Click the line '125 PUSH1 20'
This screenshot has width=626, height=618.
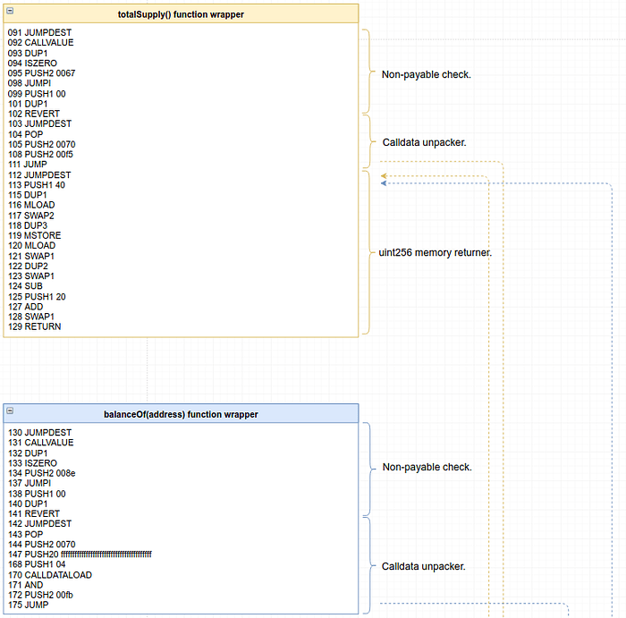coord(37,297)
